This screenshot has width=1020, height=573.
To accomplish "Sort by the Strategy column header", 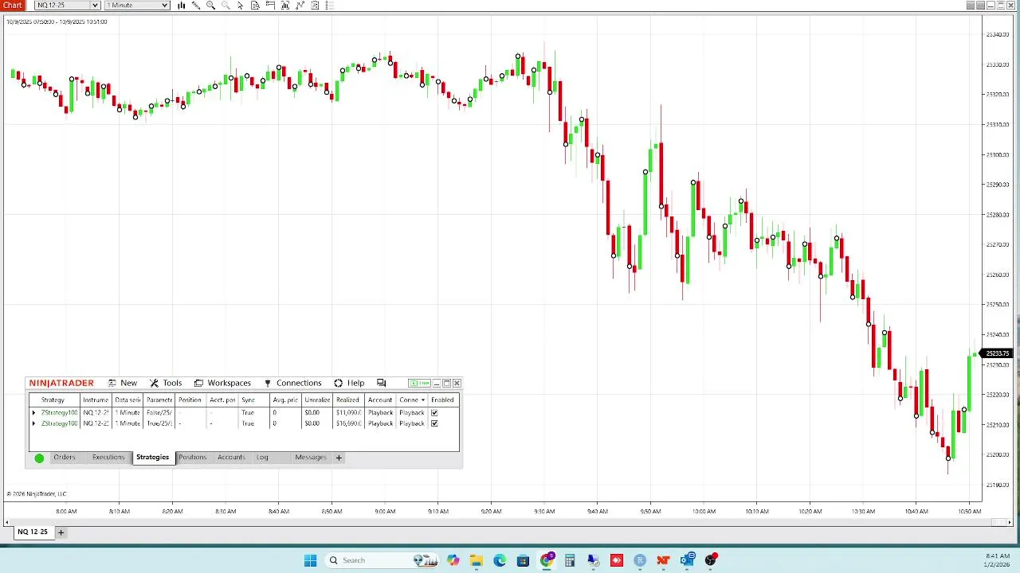I will (x=53, y=400).
